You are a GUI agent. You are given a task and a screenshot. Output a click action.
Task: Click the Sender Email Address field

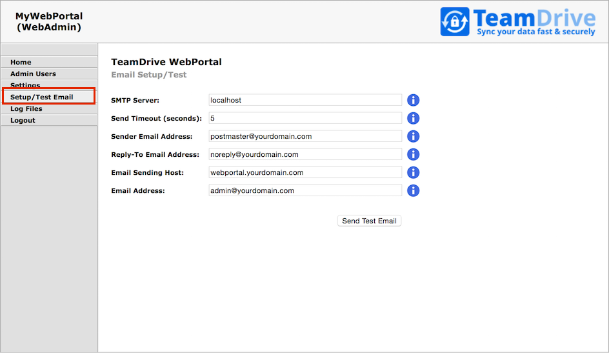click(305, 136)
